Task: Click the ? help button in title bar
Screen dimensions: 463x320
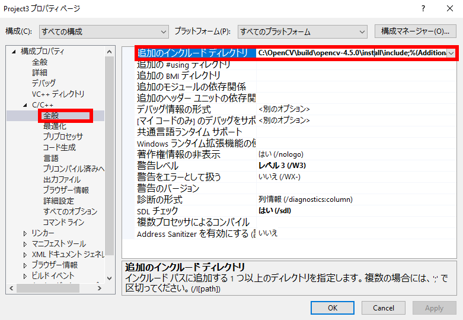Action: tap(423, 8)
